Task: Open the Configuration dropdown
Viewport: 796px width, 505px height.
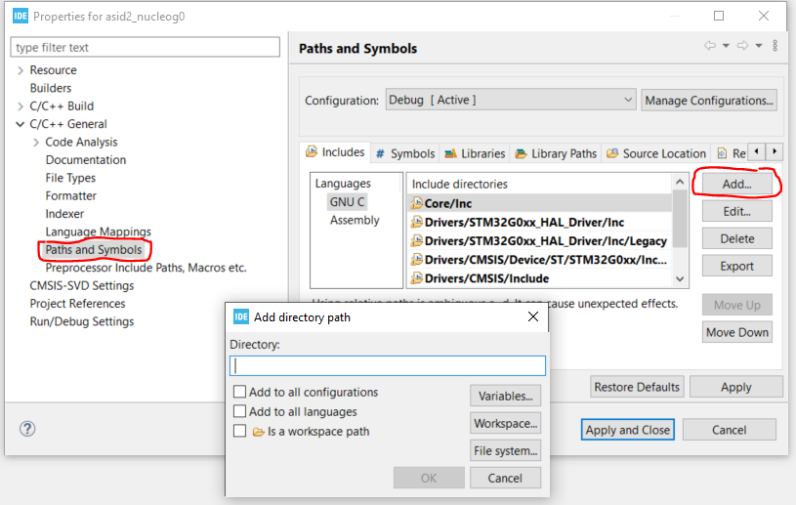Action: [x=511, y=100]
